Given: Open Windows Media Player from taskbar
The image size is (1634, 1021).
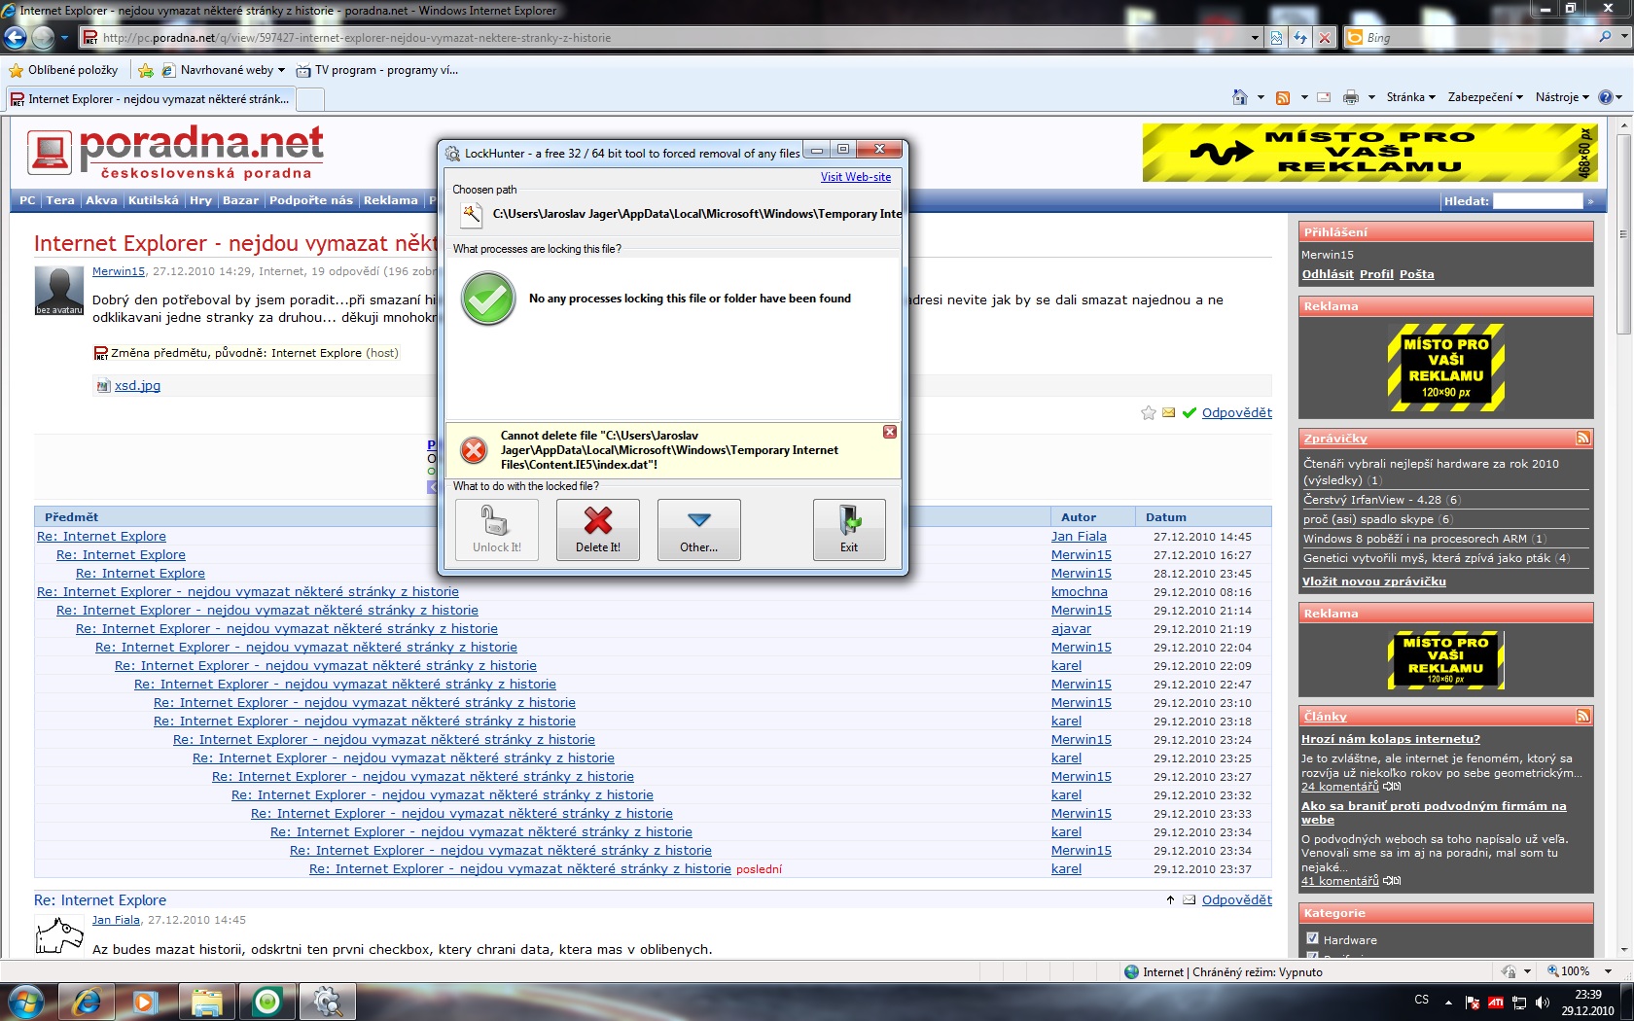Looking at the screenshot, I should [x=145, y=1001].
